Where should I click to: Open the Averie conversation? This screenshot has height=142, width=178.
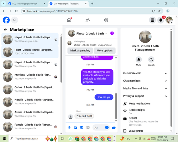30,114
